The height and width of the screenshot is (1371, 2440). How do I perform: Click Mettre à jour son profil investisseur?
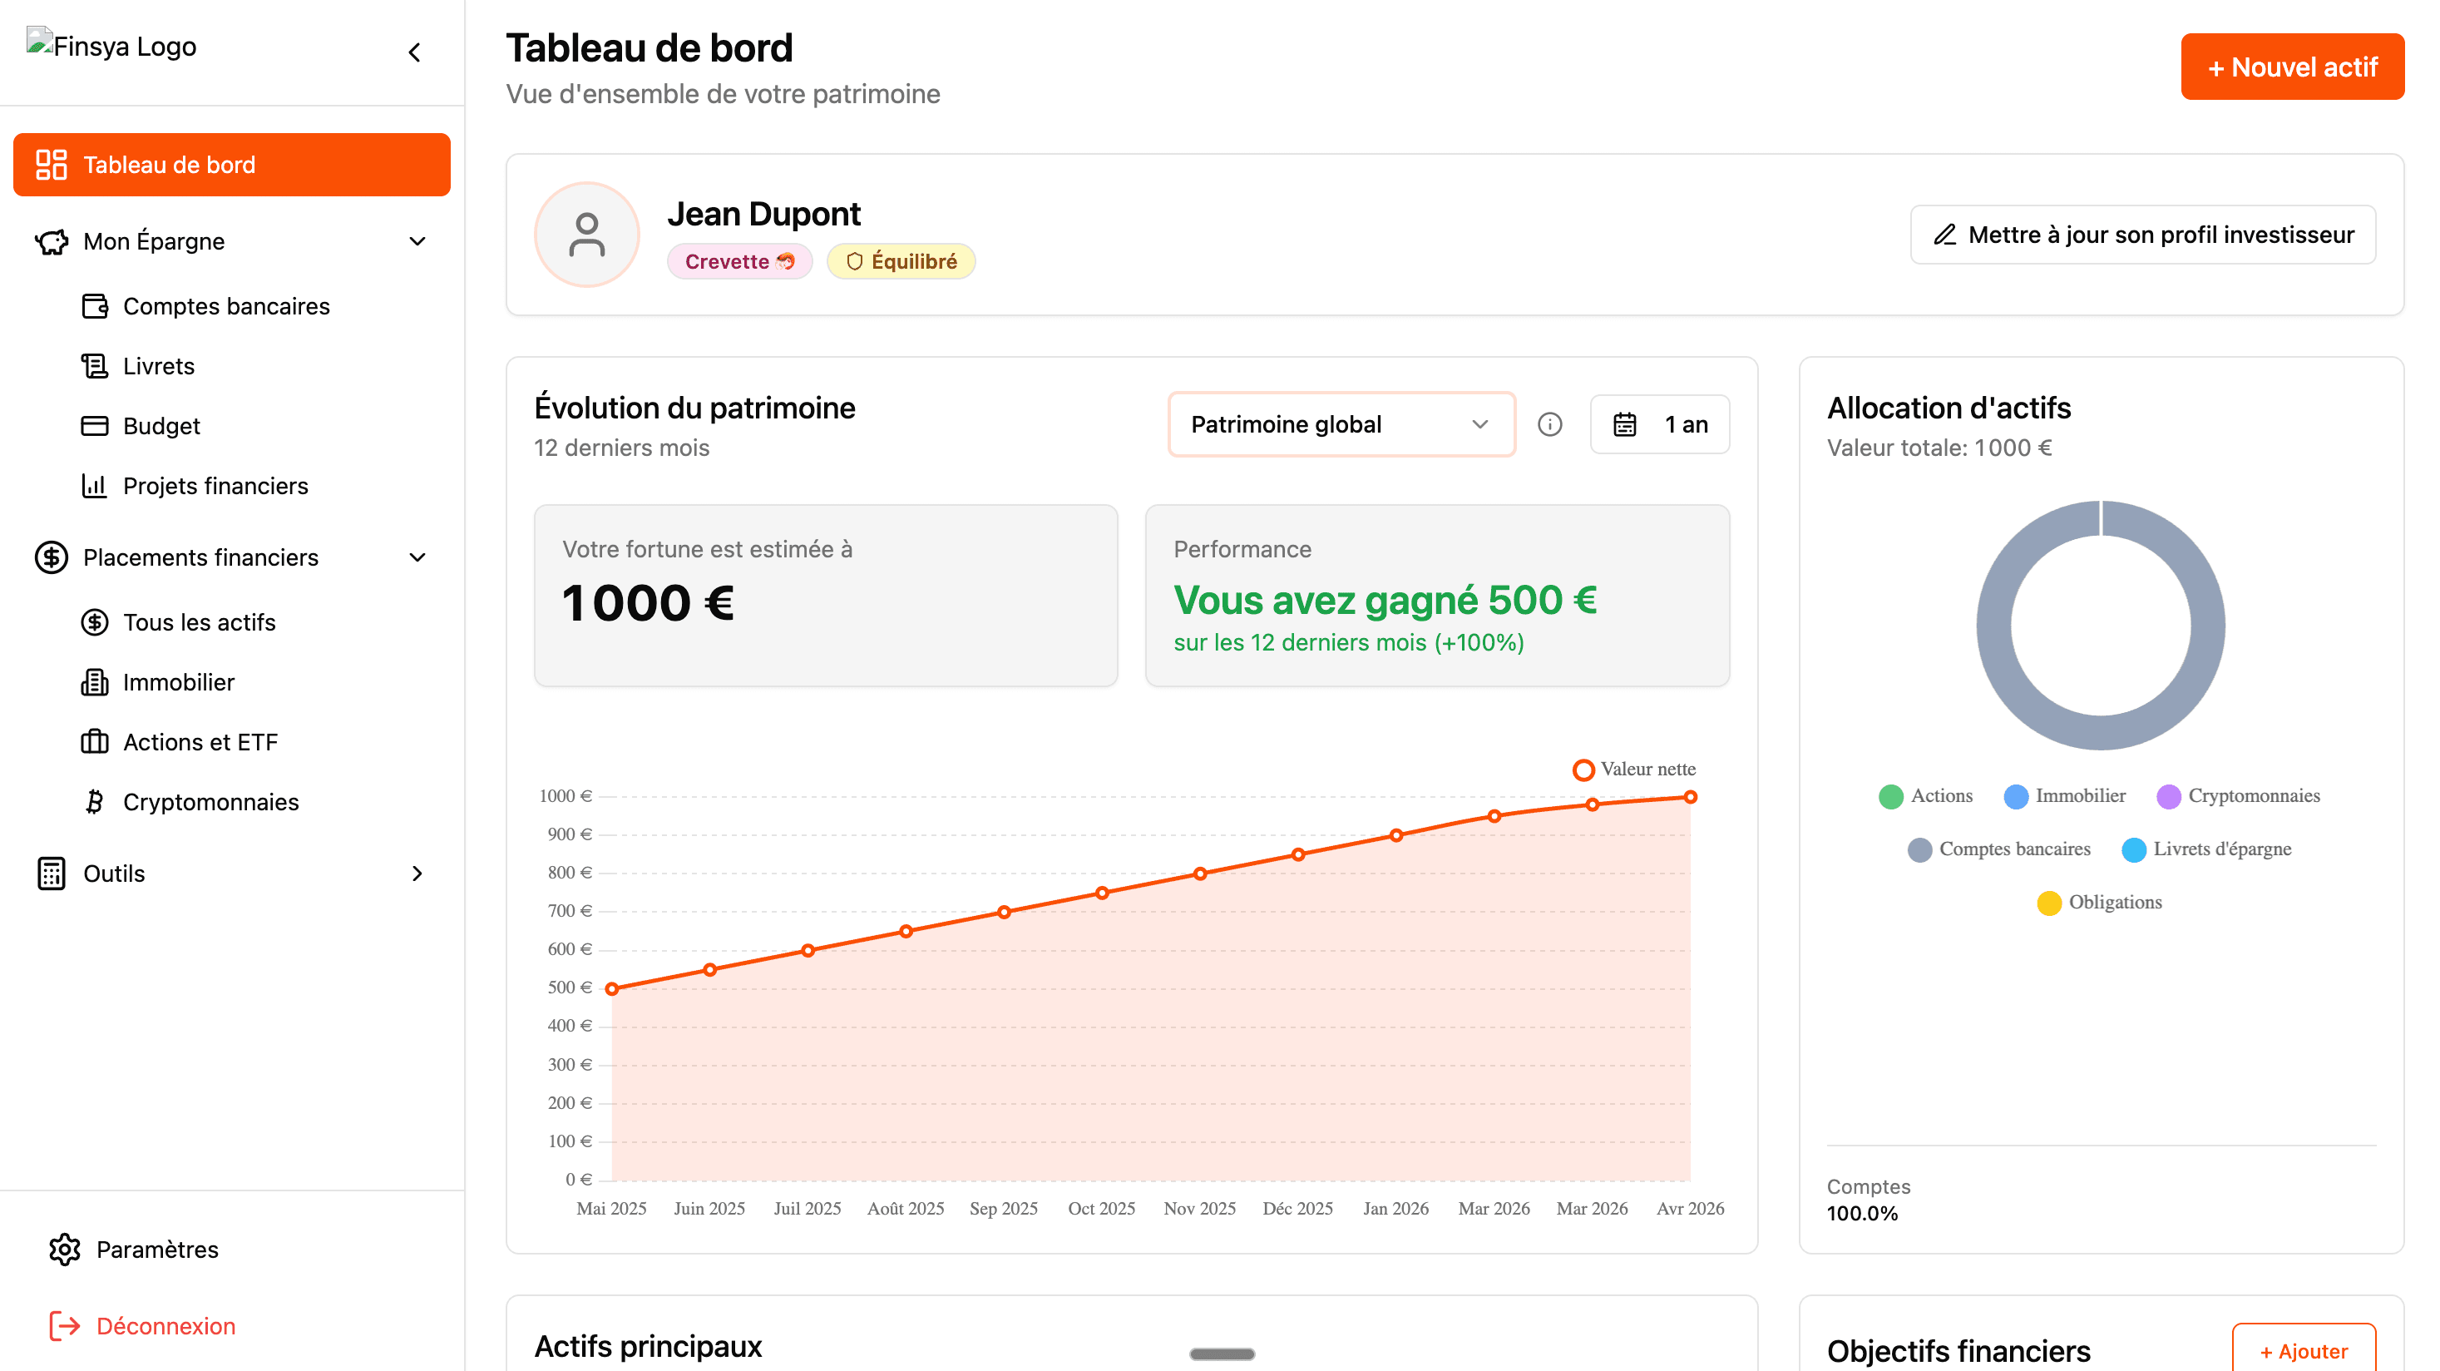2142,234
